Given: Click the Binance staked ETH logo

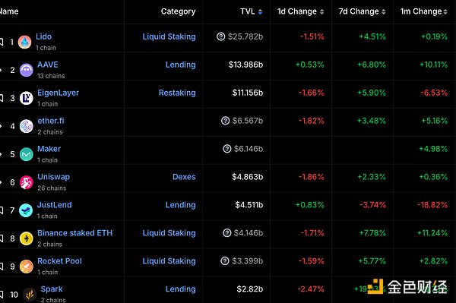Looking at the screenshot, I should (26, 238).
